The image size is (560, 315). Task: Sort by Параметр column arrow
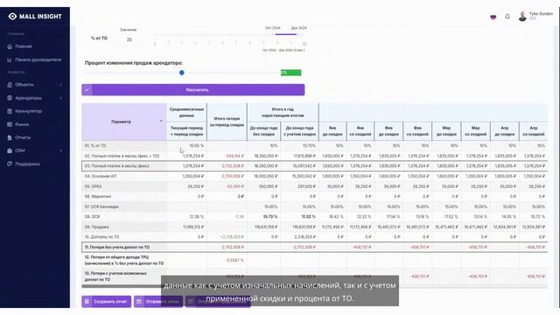click(x=161, y=122)
